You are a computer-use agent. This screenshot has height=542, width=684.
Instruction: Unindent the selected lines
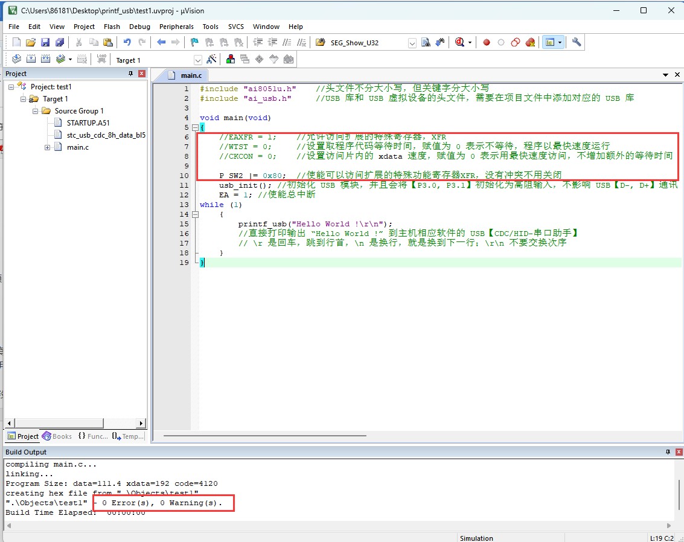pos(273,42)
